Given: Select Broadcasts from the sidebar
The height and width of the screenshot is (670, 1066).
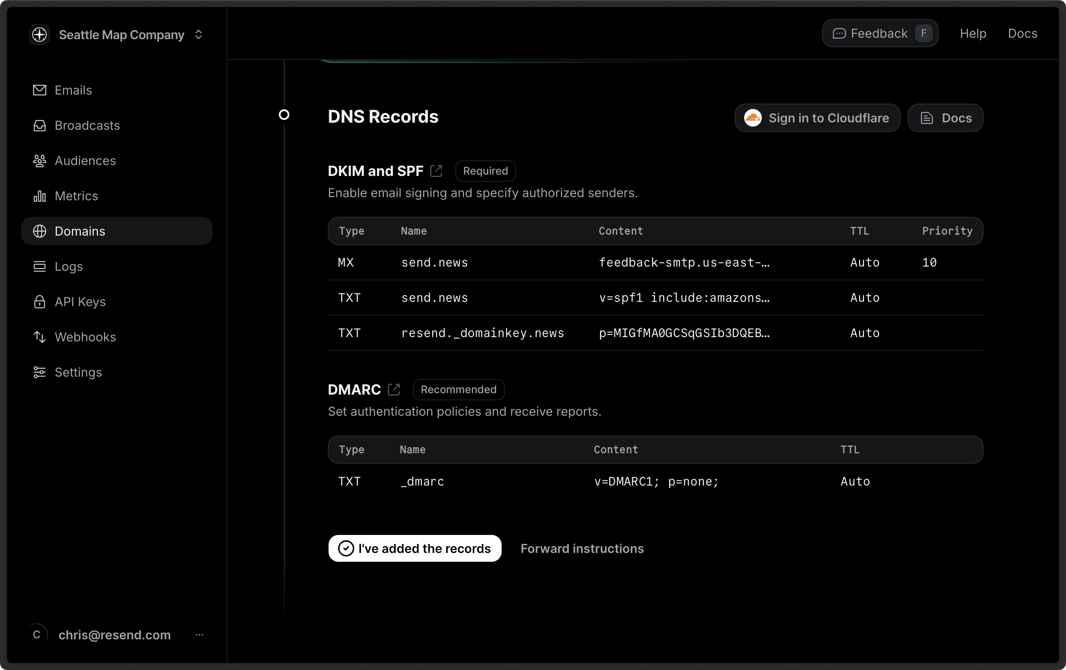Looking at the screenshot, I should (87, 125).
